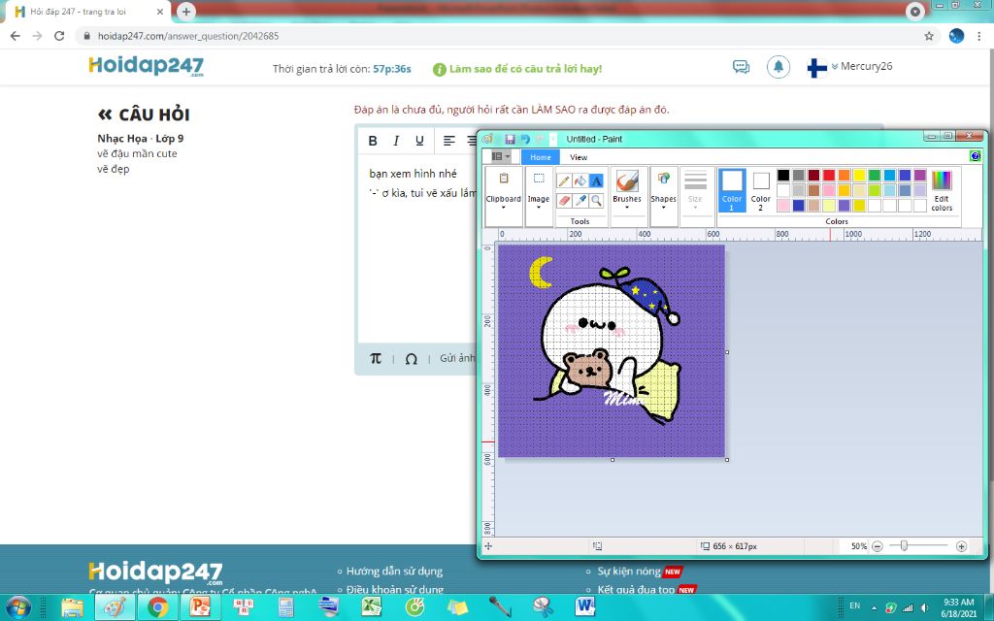Expand the Clipboard dropdown in Paint
This screenshot has height=621, width=994.
tap(504, 196)
